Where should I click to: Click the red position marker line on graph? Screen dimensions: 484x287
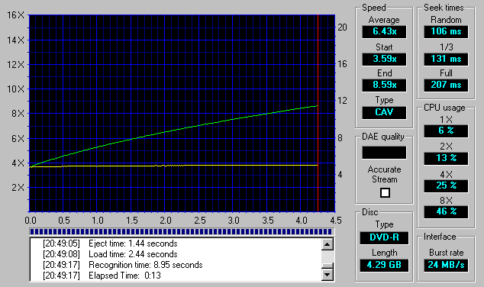tap(318, 113)
